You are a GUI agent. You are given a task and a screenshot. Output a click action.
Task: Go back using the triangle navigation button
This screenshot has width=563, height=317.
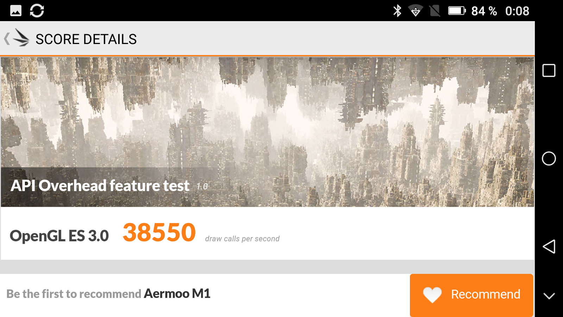(x=549, y=247)
